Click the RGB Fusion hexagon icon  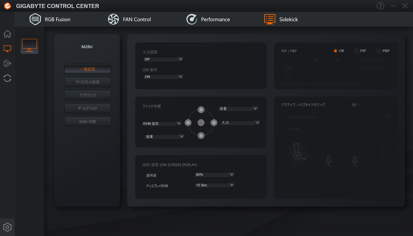click(35, 19)
